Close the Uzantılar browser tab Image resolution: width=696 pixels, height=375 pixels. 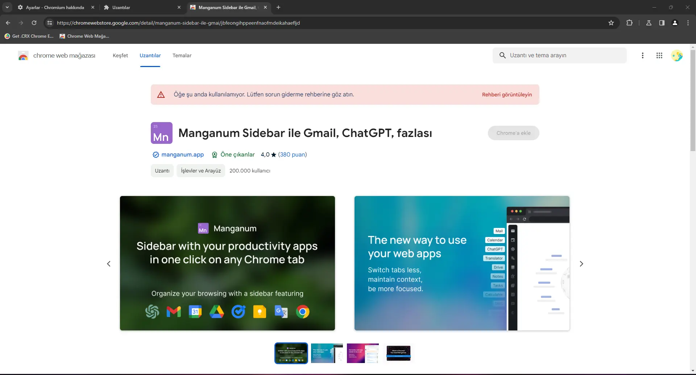[179, 7]
